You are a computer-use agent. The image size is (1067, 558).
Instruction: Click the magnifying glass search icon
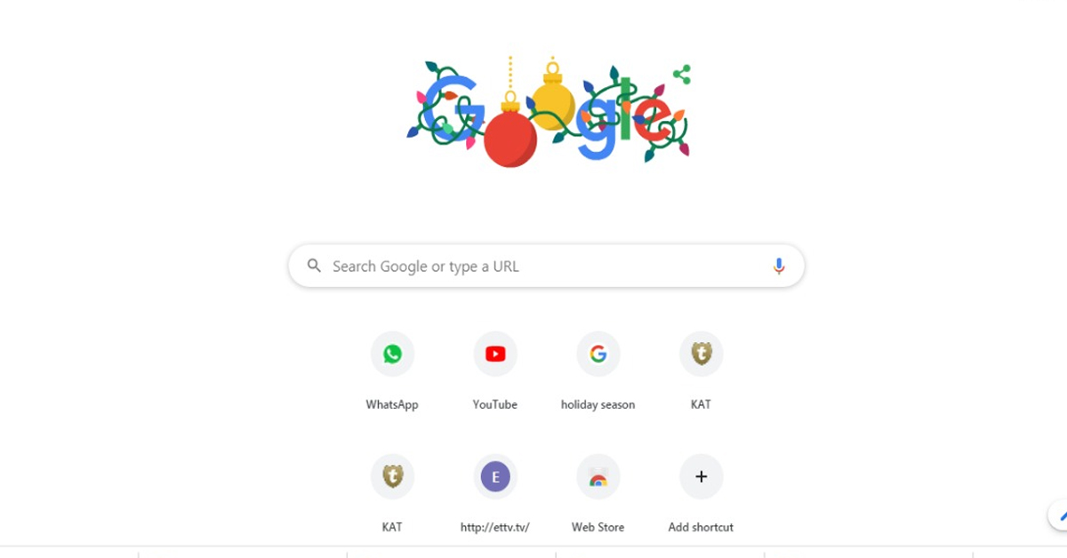(x=314, y=266)
